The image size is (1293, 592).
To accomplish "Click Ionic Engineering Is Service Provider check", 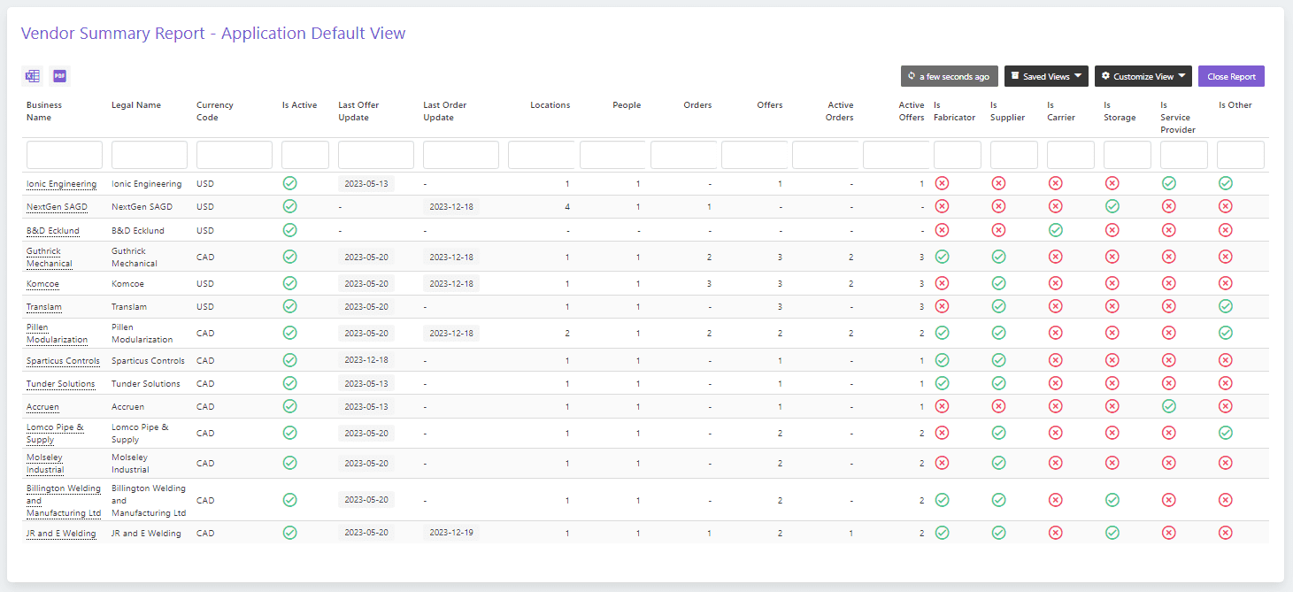I will 1168,183.
